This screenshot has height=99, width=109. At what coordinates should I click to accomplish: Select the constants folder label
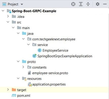[39, 67]
